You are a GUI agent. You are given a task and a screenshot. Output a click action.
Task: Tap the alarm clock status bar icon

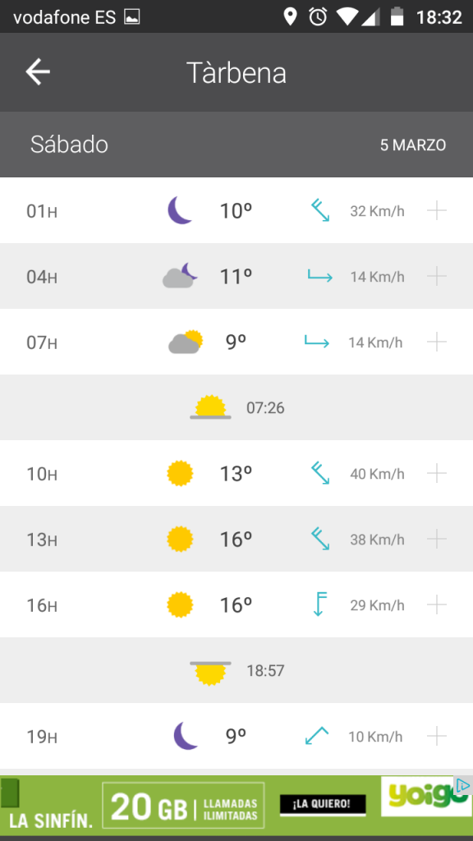point(318,16)
